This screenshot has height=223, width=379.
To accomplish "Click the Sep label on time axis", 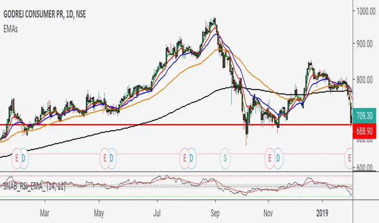I will pos(215,213).
